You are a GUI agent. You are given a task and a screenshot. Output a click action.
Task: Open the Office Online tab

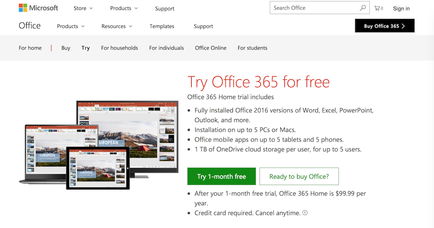click(211, 48)
